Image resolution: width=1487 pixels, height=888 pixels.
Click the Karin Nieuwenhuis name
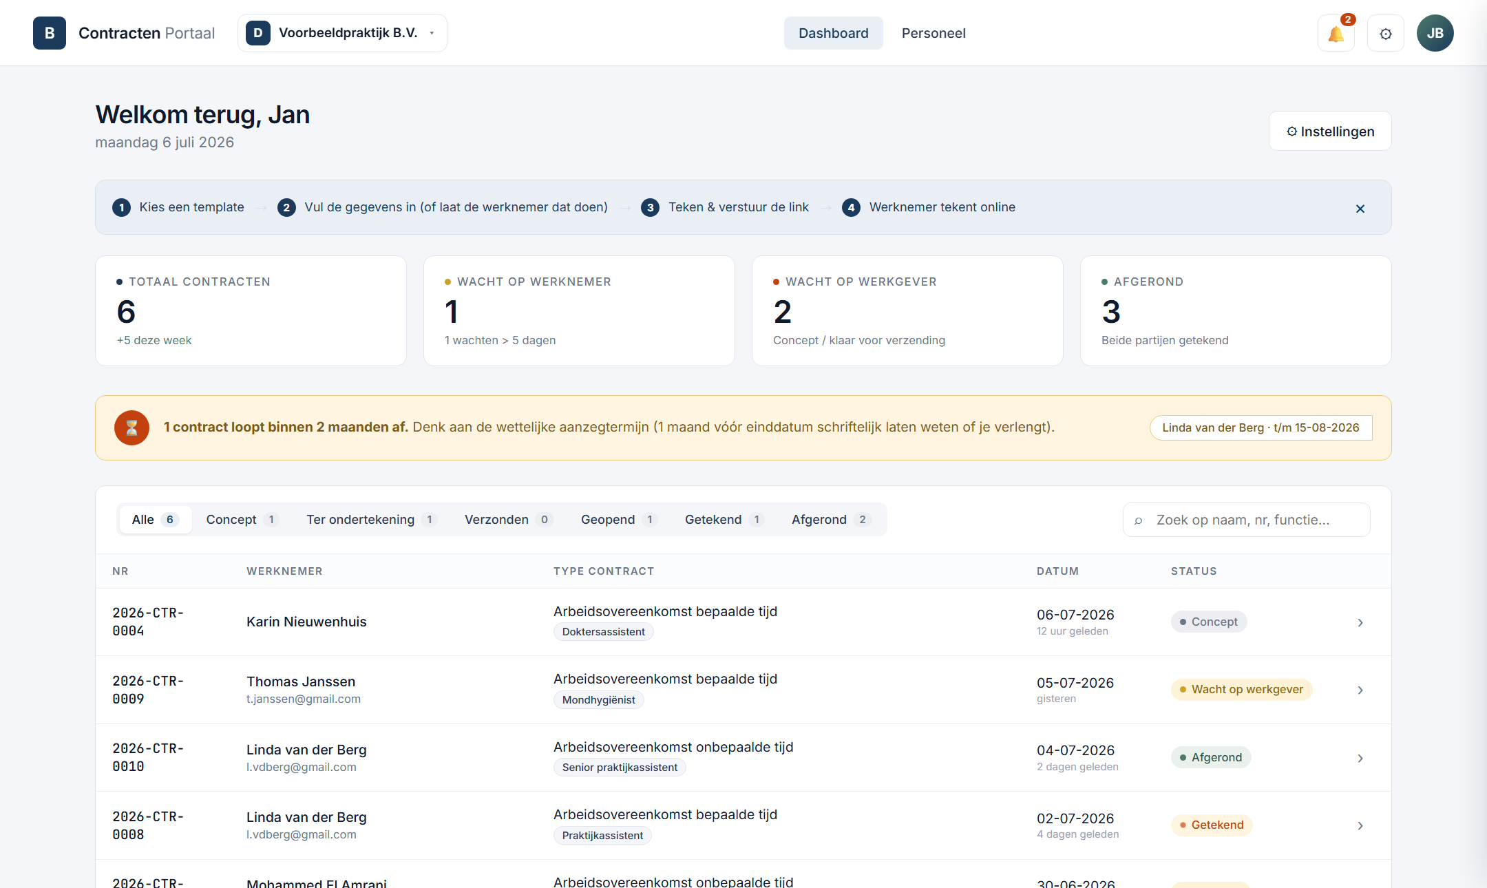point(306,622)
